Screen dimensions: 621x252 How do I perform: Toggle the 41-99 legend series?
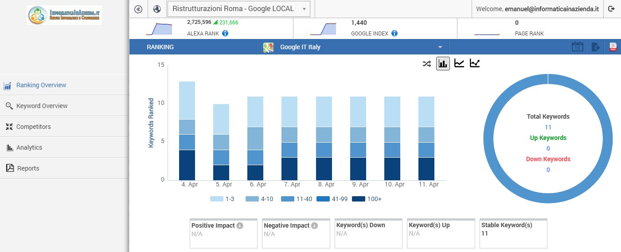[332, 199]
